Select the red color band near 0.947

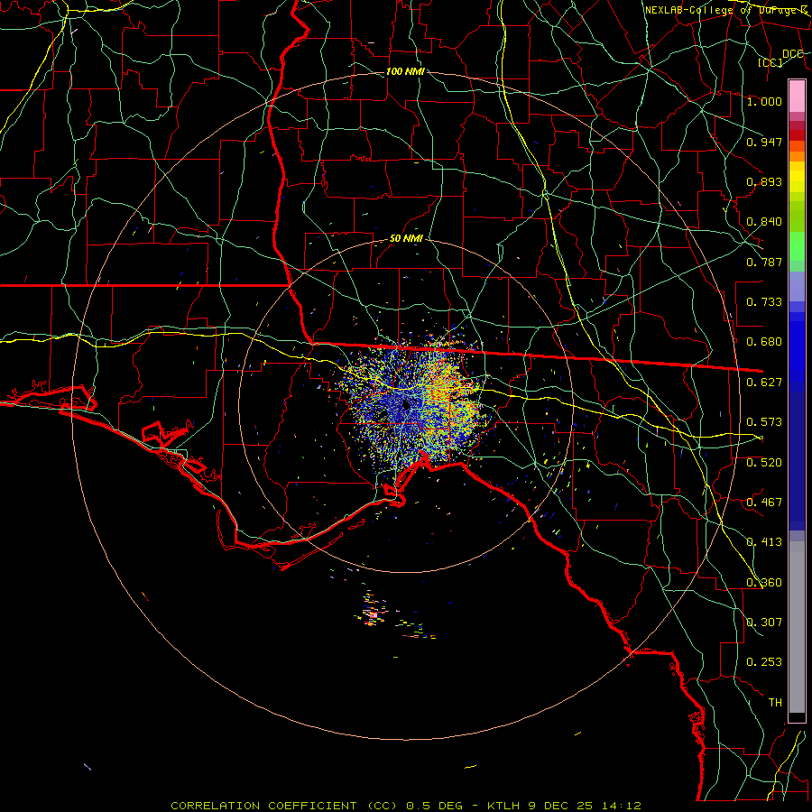pyautogui.click(x=797, y=134)
